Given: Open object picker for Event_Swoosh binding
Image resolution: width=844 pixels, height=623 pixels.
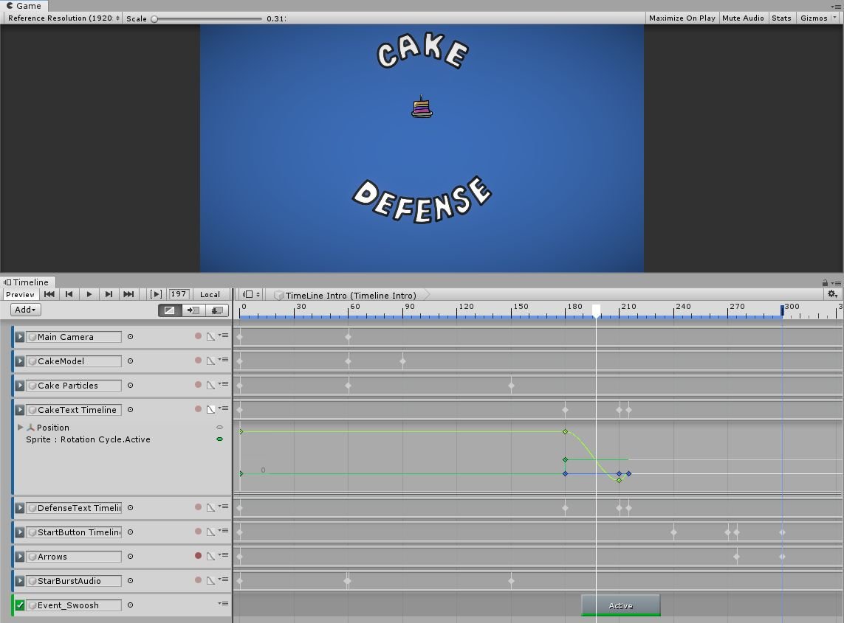Looking at the screenshot, I should click(x=130, y=605).
